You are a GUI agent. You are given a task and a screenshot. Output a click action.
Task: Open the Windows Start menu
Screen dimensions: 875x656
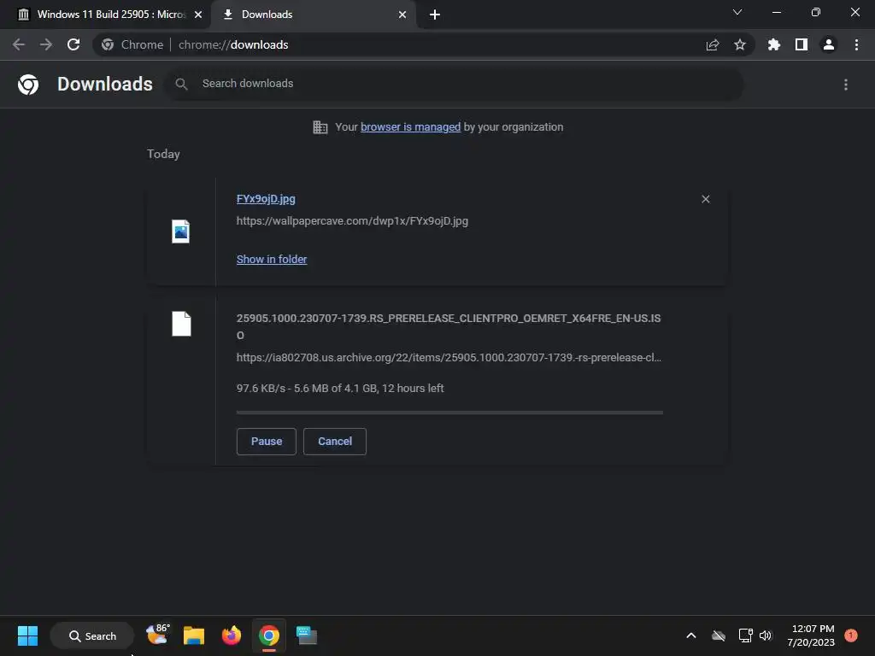pos(27,635)
